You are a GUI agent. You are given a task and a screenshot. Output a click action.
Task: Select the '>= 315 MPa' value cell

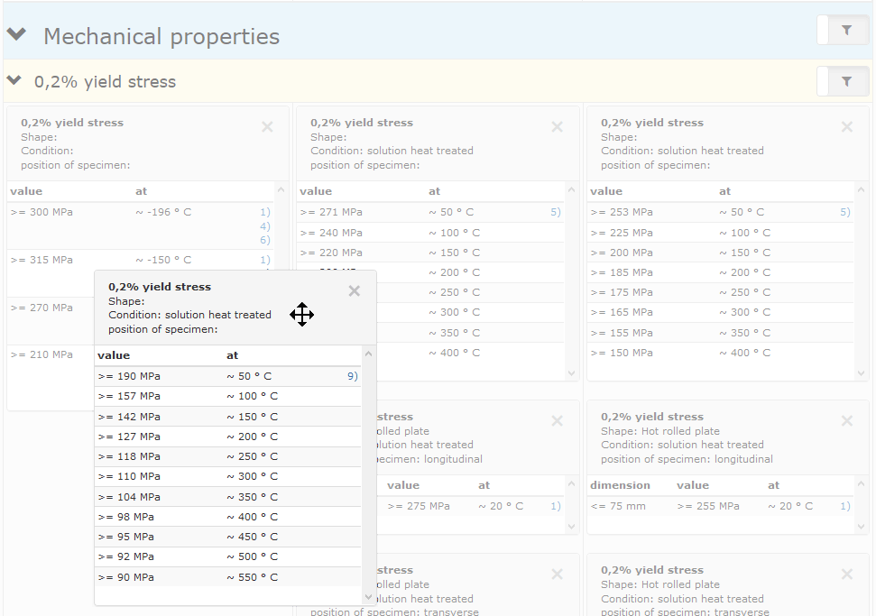tap(41, 261)
